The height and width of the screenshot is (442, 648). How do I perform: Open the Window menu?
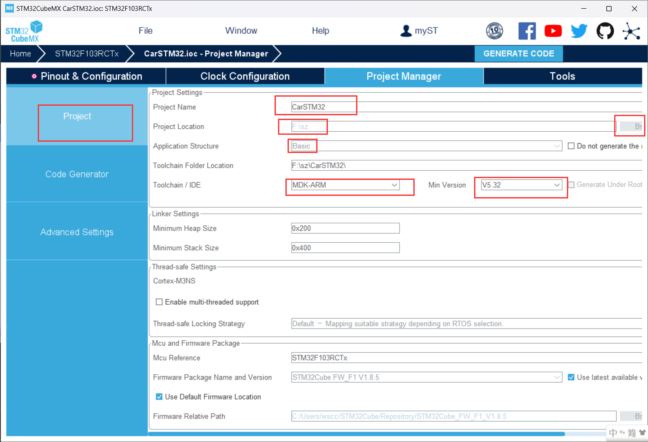pyautogui.click(x=241, y=31)
